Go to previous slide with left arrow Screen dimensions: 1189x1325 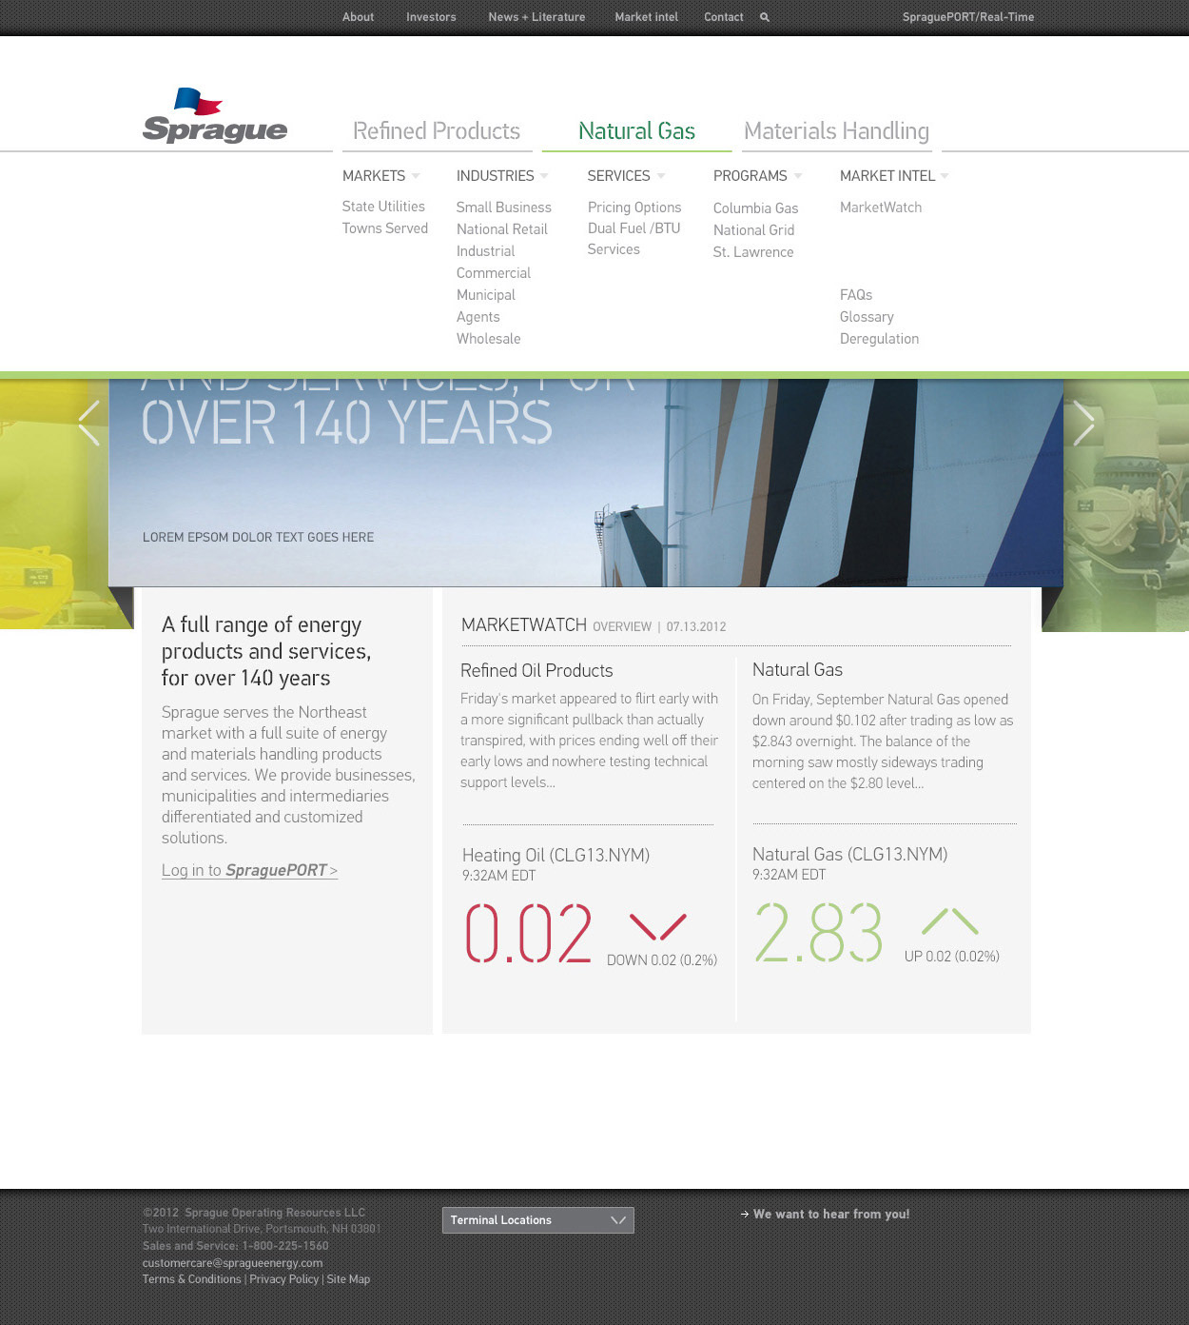click(89, 423)
